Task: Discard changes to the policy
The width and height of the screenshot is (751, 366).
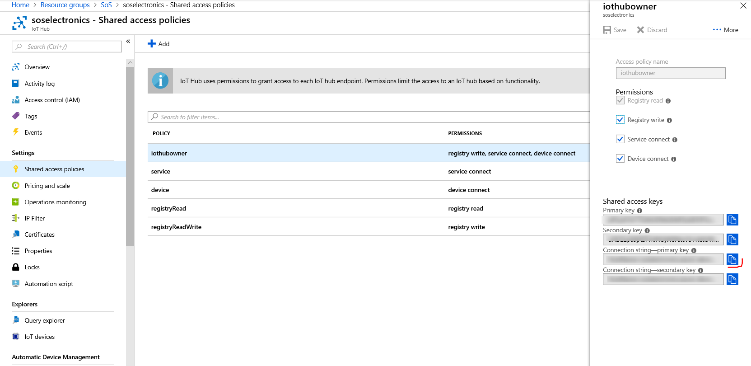Action: pos(652,30)
